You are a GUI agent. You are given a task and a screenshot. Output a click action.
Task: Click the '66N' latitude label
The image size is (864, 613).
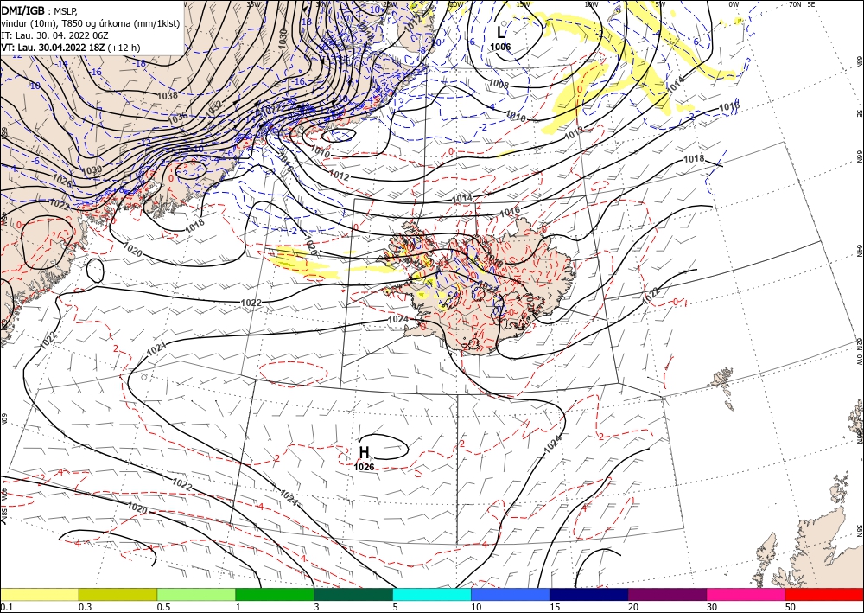coord(859,156)
